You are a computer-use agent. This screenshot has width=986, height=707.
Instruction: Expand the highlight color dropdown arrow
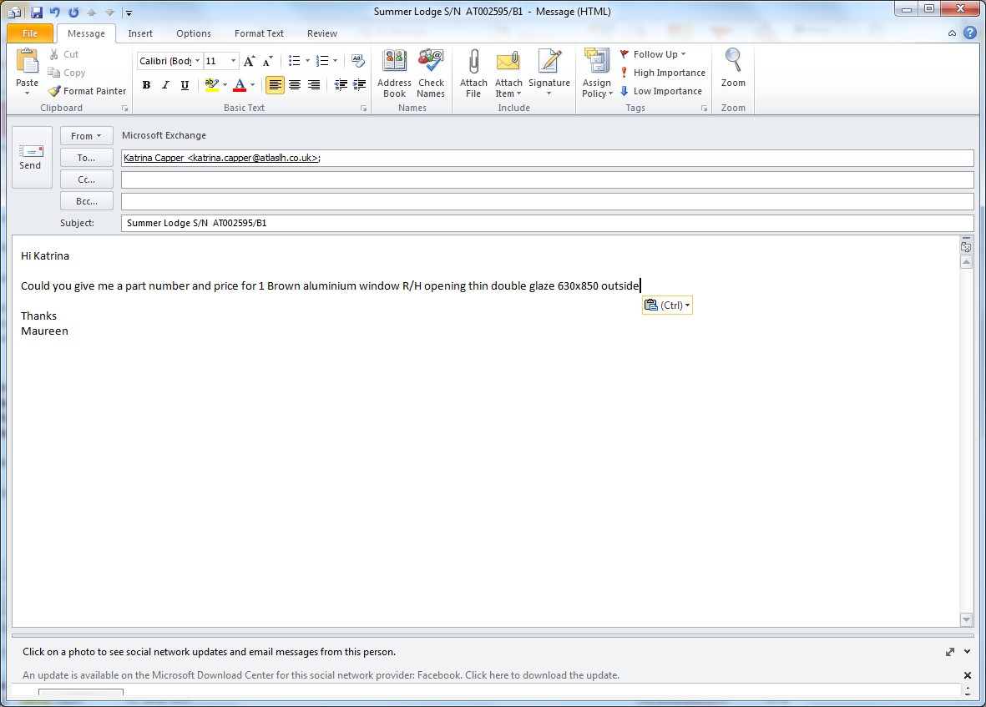click(x=225, y=85)
